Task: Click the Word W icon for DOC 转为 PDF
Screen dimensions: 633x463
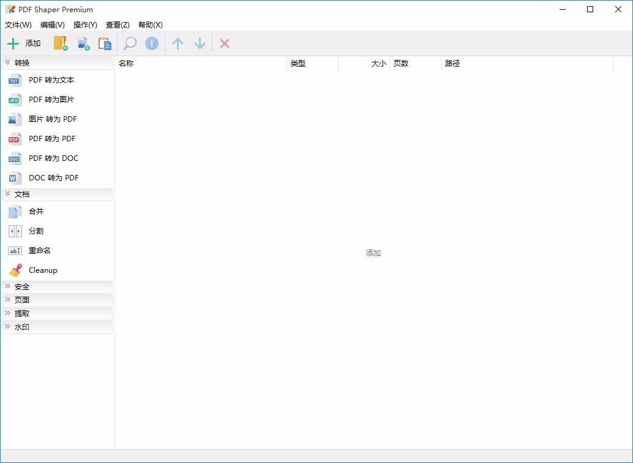Action: coord(15,178)
